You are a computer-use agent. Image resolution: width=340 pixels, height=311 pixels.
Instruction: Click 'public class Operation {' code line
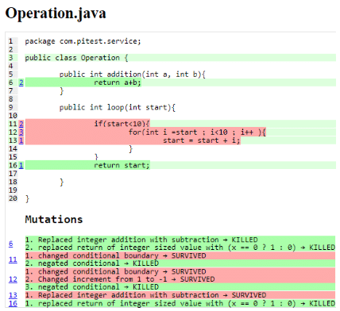click(76, 58)
